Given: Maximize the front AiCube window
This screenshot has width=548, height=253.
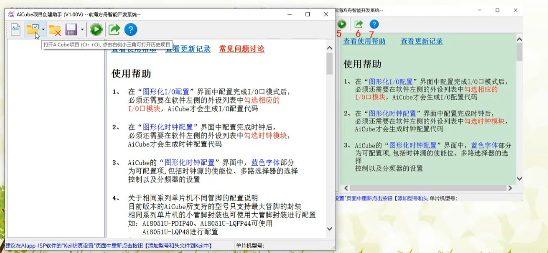Looking at the screenshot, I should click(x=307, y=14).
